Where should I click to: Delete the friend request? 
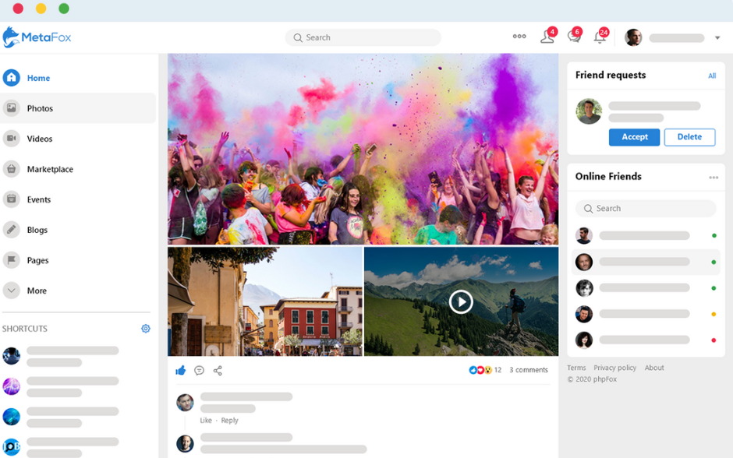tap(689, 137)
